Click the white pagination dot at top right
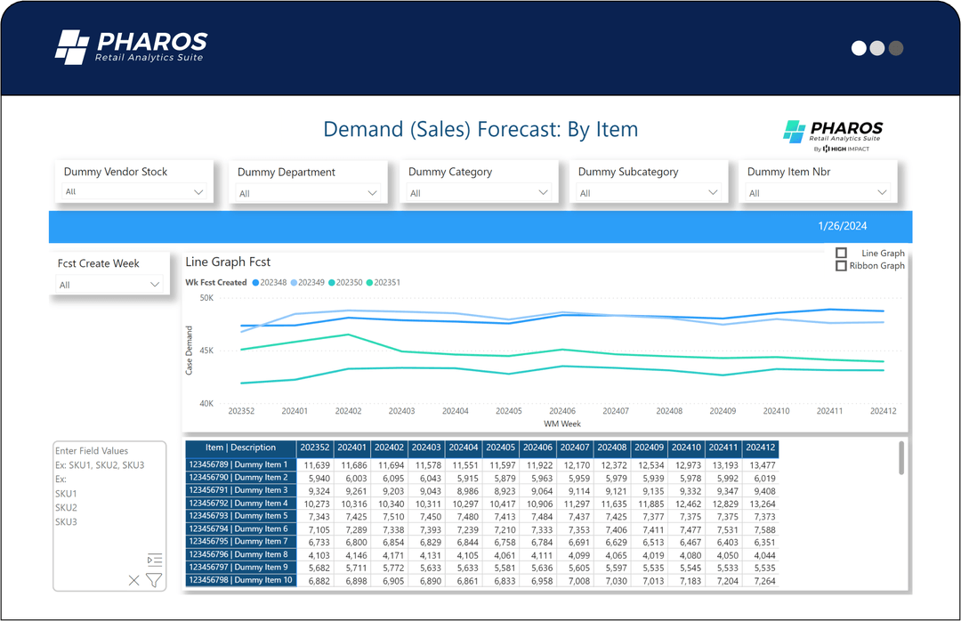 tap(859, 48)
